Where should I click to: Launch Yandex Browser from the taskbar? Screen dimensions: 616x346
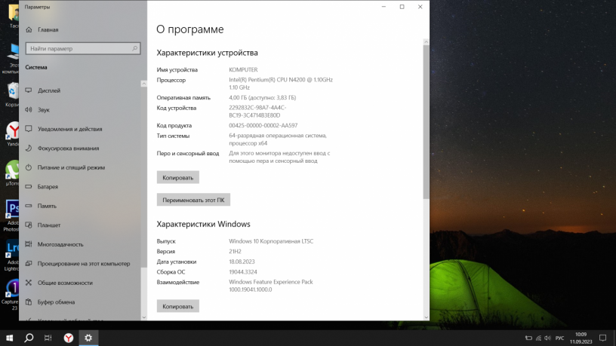point(69,338)
